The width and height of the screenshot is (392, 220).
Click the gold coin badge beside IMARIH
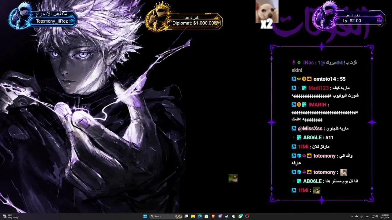299,105
